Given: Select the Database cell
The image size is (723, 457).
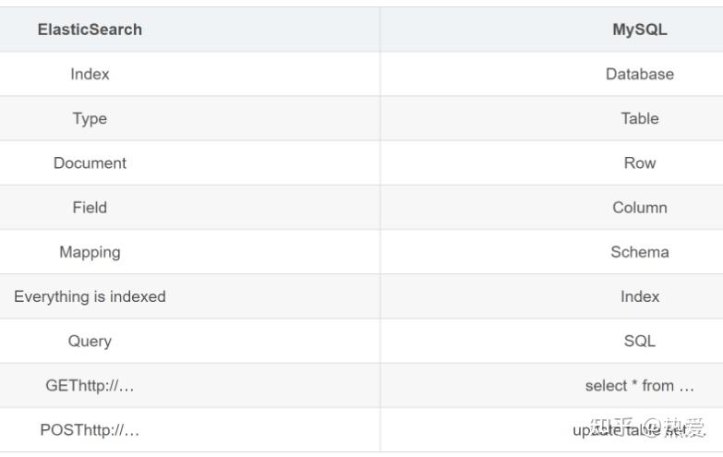Looking at the screenshot, I should point(639,74).
